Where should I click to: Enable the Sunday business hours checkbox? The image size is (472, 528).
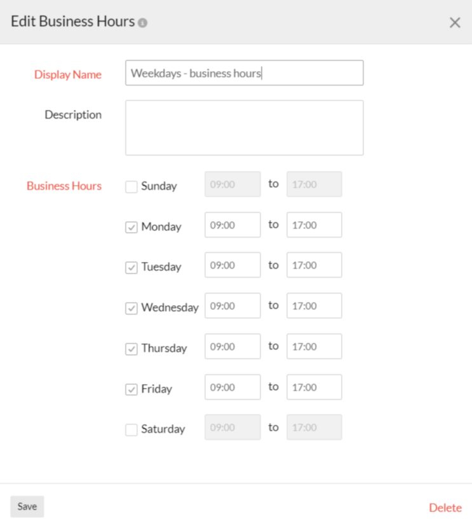pyautogui.click(x=131, y=186)
